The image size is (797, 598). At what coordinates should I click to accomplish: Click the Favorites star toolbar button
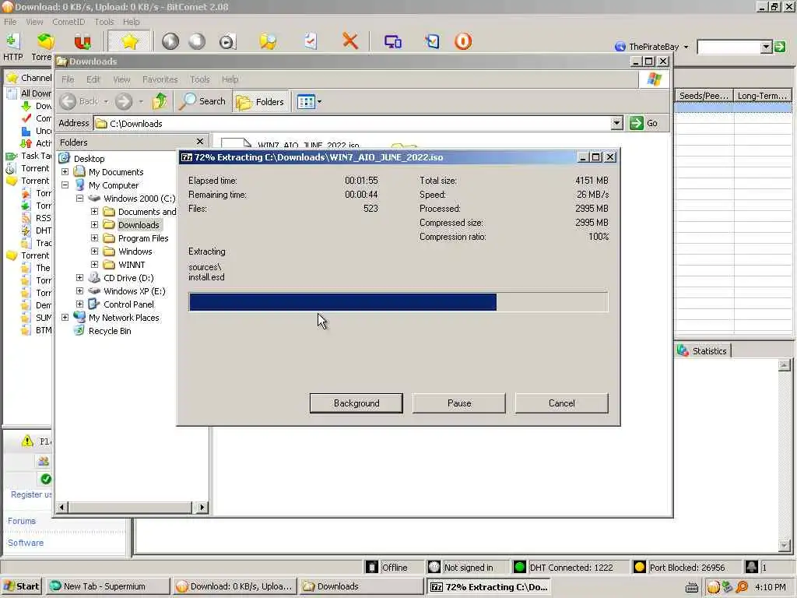(x=129, y=41)
